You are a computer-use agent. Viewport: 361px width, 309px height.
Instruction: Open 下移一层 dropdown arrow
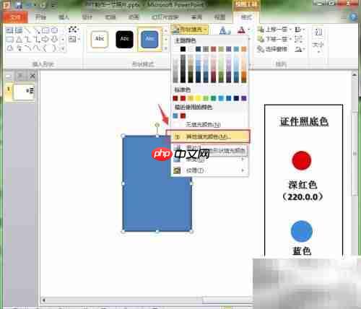pos(290,39)
